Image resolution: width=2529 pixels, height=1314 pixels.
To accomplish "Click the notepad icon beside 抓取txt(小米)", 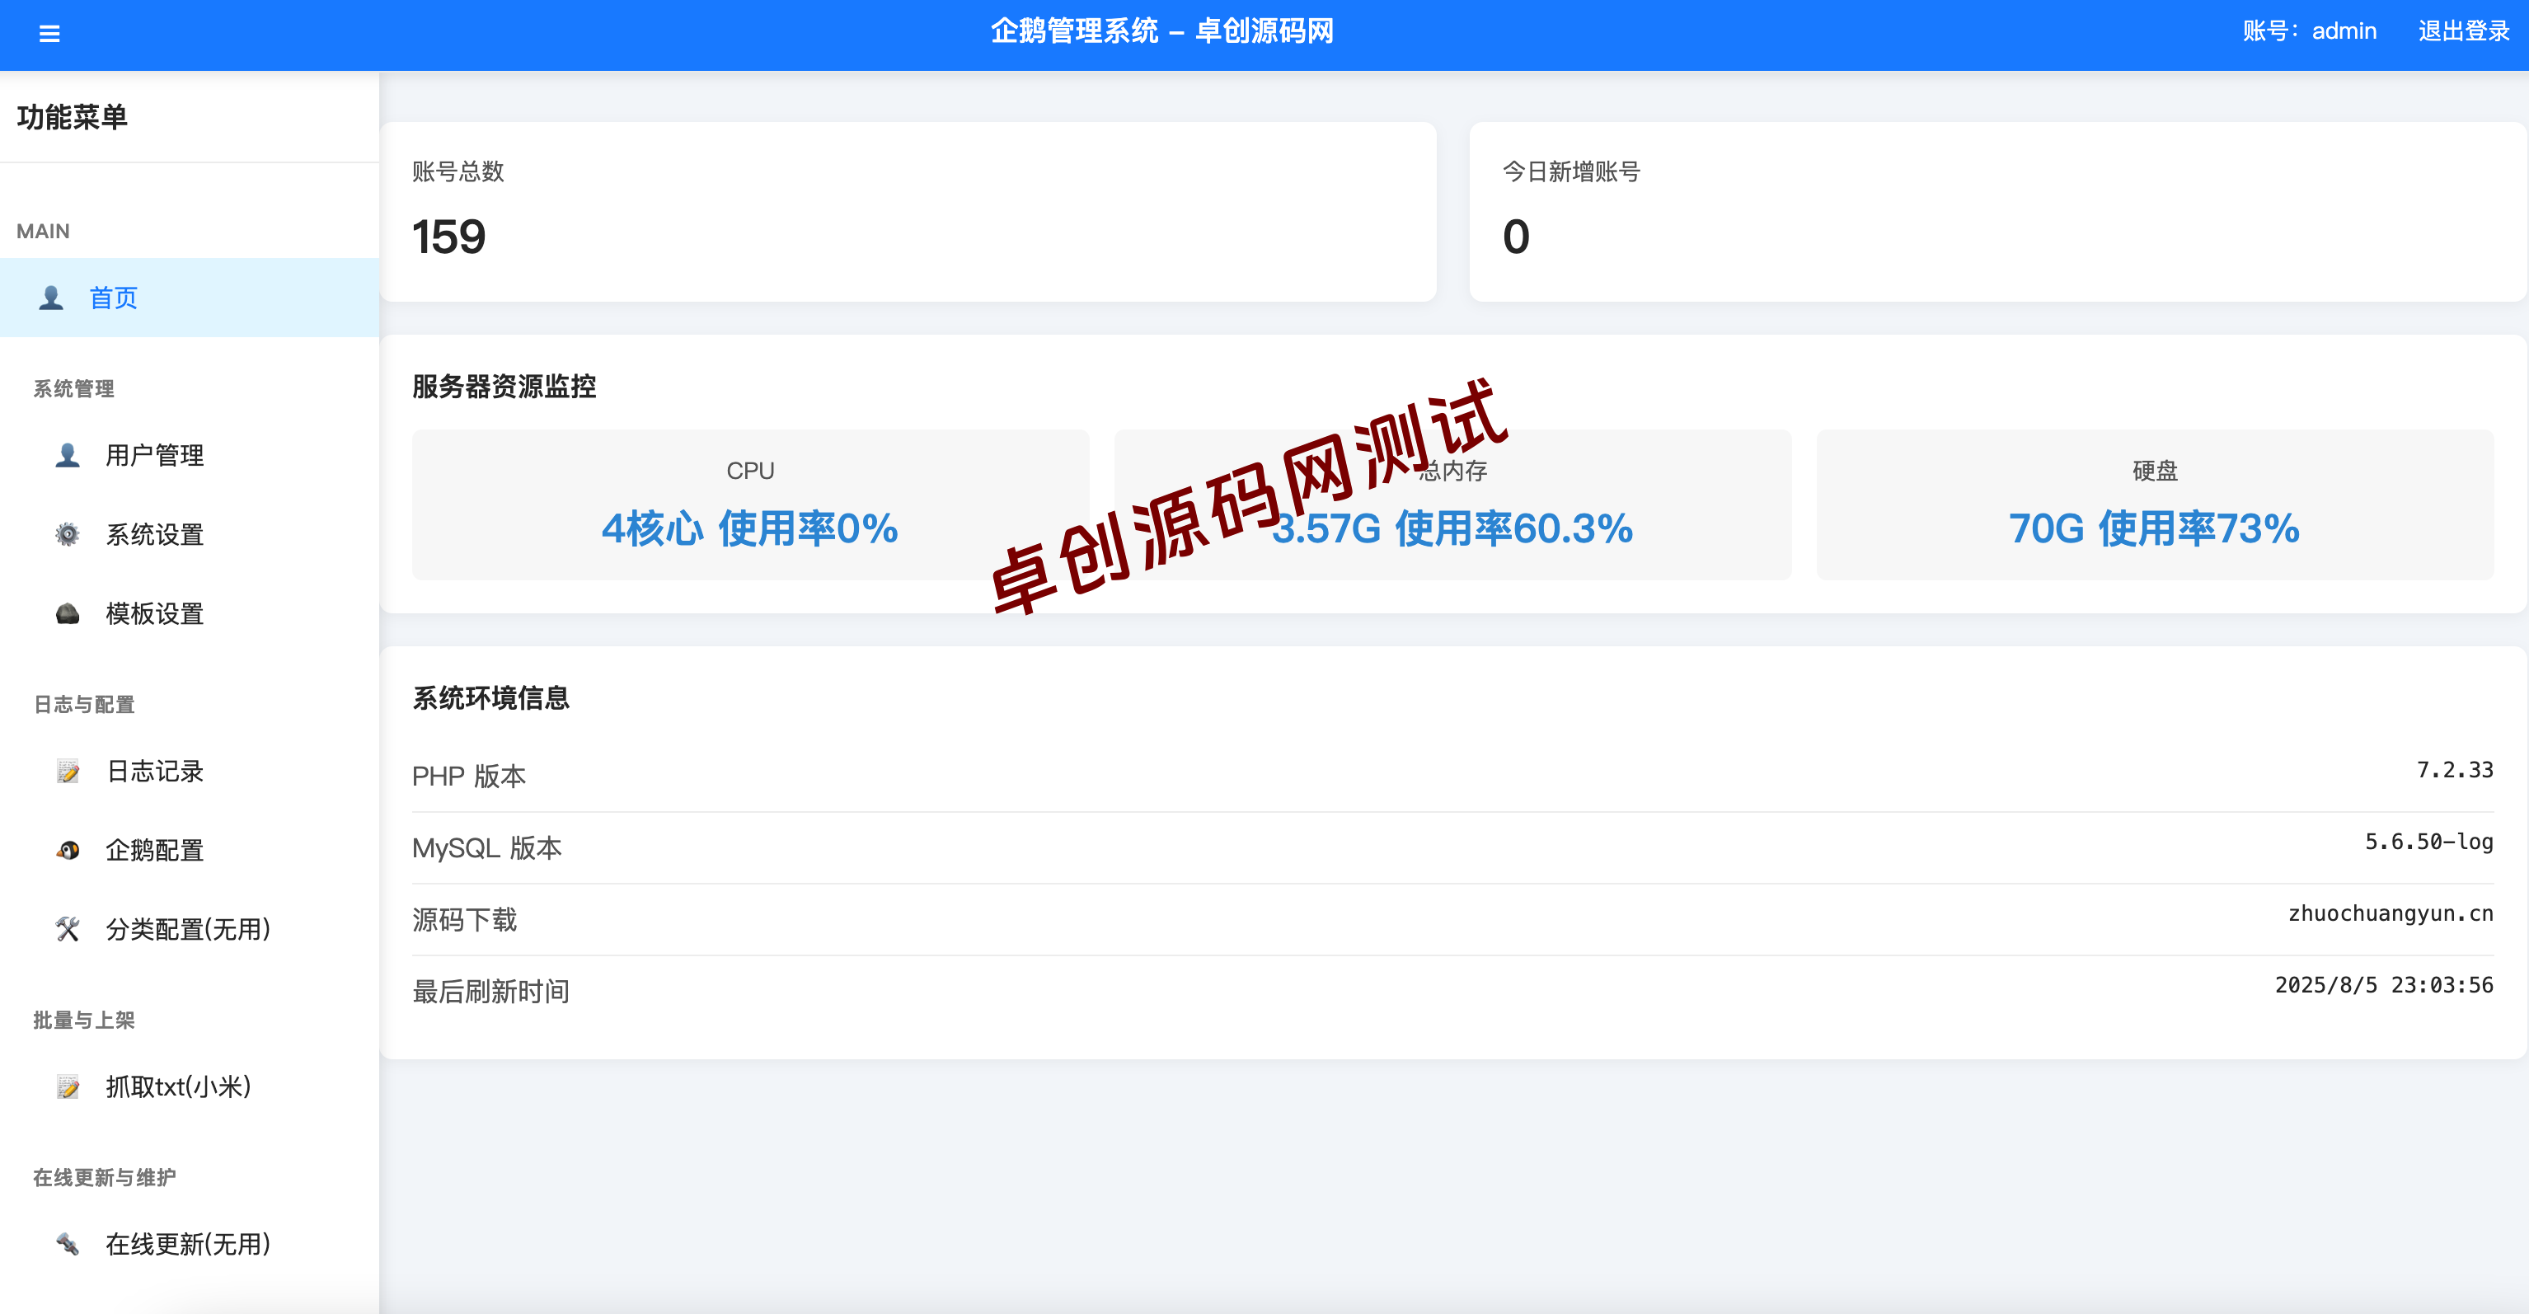I will tap(67, 1087).
